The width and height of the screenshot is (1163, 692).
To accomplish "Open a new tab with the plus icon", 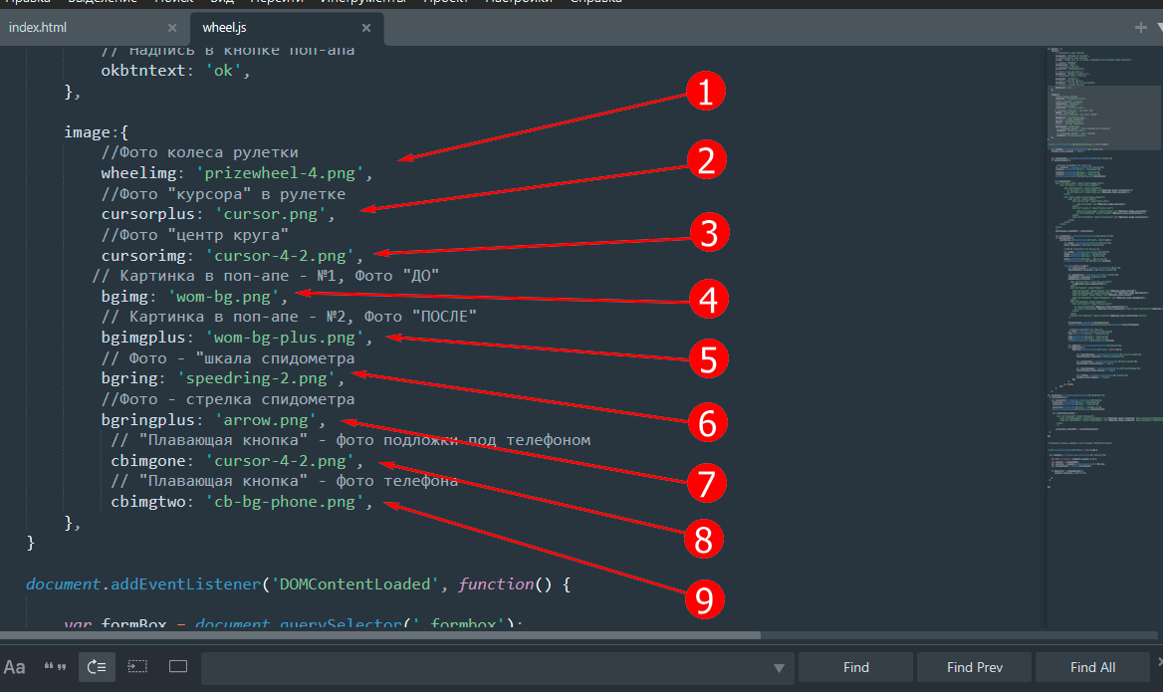I will pos(1141,28).
